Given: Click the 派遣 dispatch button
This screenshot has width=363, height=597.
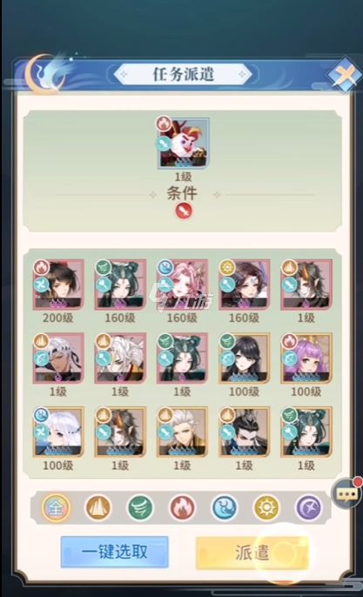Looking at the screenshot, I should point(252,553).
